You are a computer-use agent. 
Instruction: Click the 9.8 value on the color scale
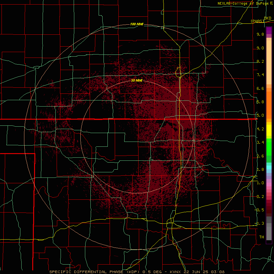click(260, 34)
